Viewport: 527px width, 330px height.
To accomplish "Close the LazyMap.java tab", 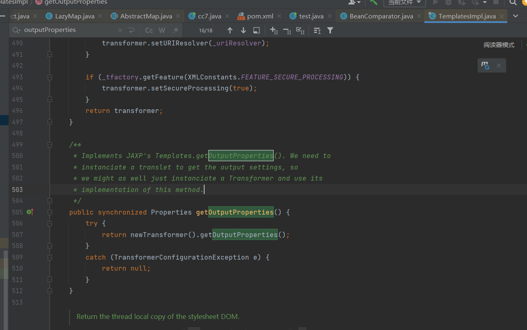I will coord(100,16).
